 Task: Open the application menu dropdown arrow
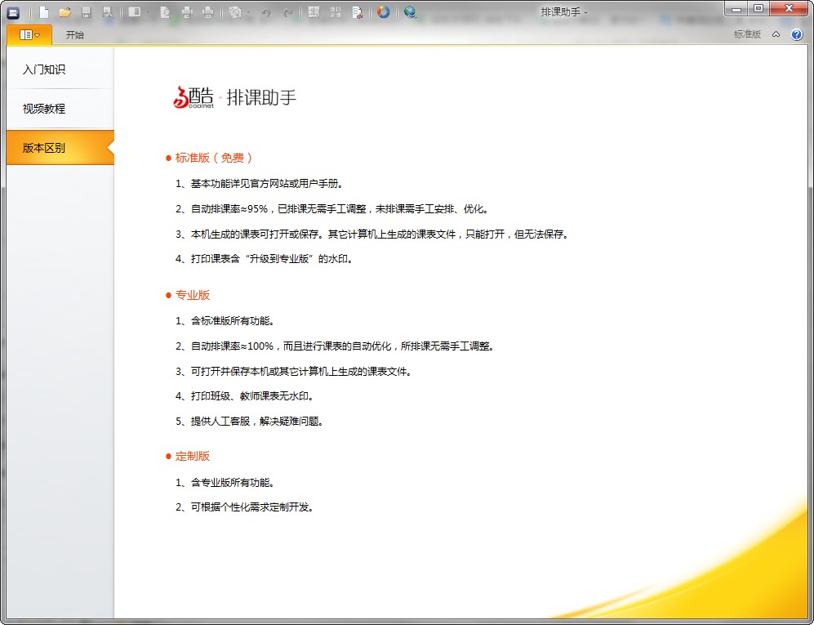click(x=37, y=35)
